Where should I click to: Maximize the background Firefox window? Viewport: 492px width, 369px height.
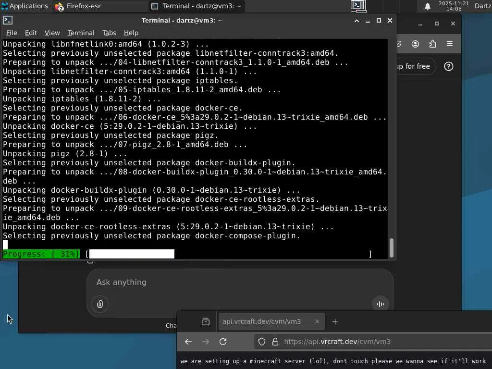[x=436, y=24]
